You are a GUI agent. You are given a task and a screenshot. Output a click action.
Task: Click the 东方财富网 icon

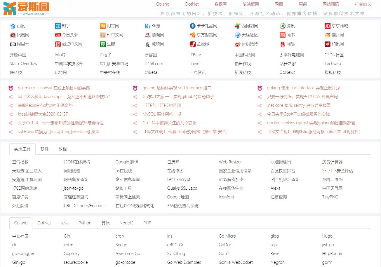tap(192, 35)
